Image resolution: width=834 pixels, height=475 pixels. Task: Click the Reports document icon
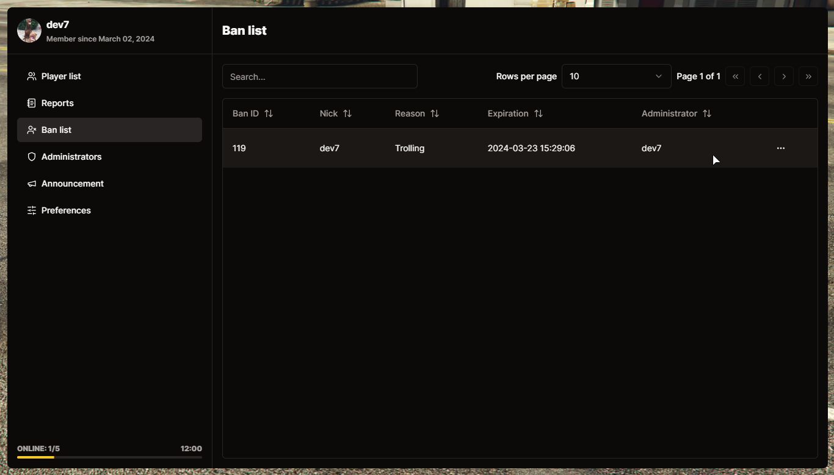(32, 103)
